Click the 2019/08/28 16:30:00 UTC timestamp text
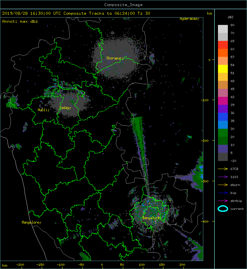This screenshot has width=247, height=269. (x=32, y=13)
